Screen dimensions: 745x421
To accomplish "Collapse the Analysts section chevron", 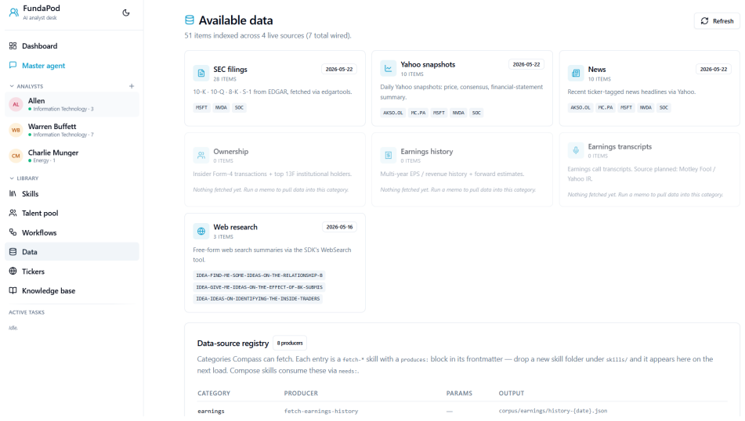I will tap(12, 86).
